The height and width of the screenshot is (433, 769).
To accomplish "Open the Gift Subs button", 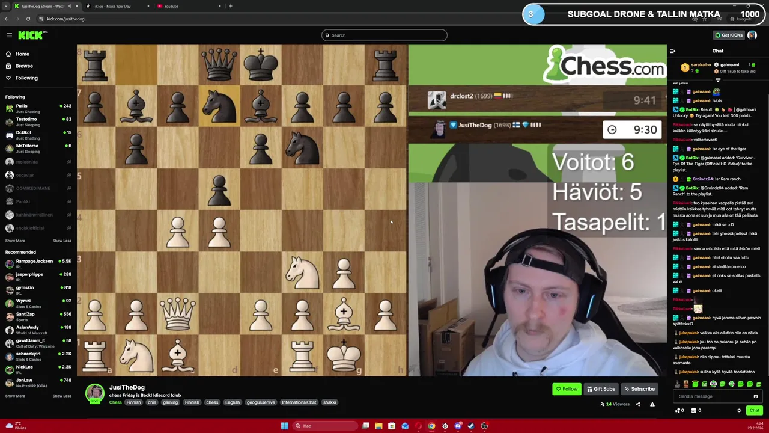I will click(x=601, y=389).
